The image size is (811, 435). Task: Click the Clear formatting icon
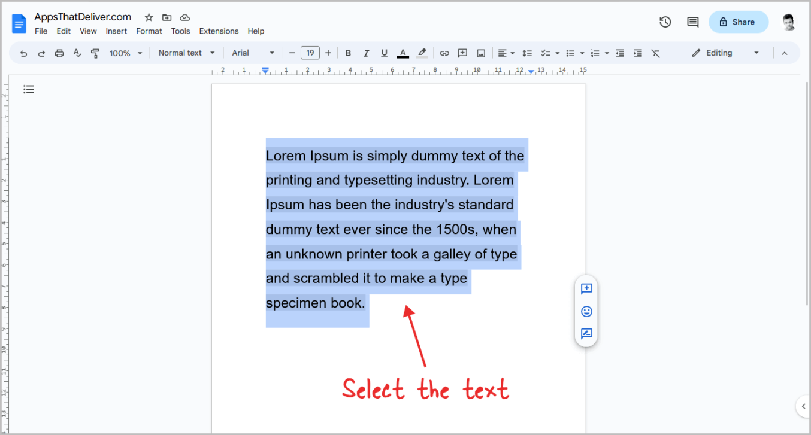pyautogui.click(x=656, y=53)
